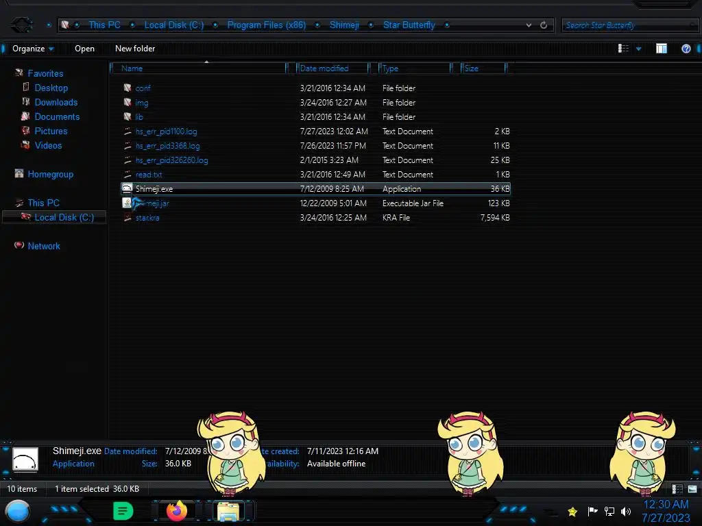
Task: Click the Desktop icon in Favorites
Action: coord(26,87)
